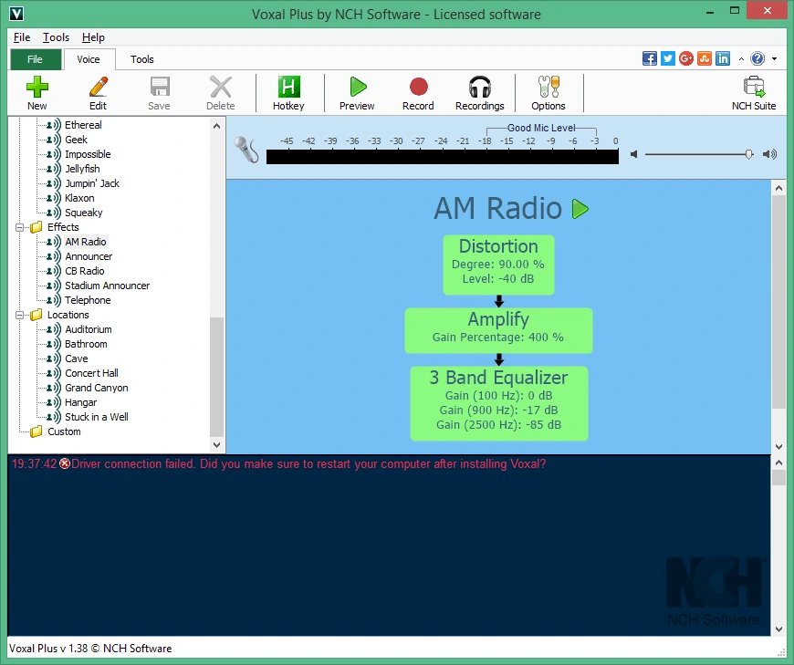Screen dimensions: 794x665
Task: Switch to the green File tab
Action: coord(35,59)
